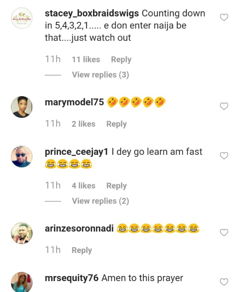This screenshot has height=292, width=242.
Task: Like prince_ceejay1's comment via heart icon
Action: [224, 156]
